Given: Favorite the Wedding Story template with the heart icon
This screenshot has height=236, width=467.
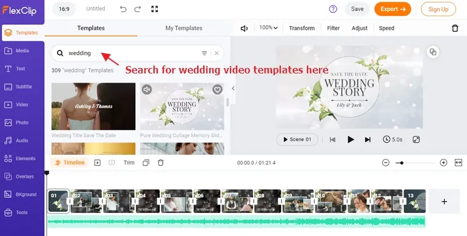Looking at the screenshot, I should point(217,89).
